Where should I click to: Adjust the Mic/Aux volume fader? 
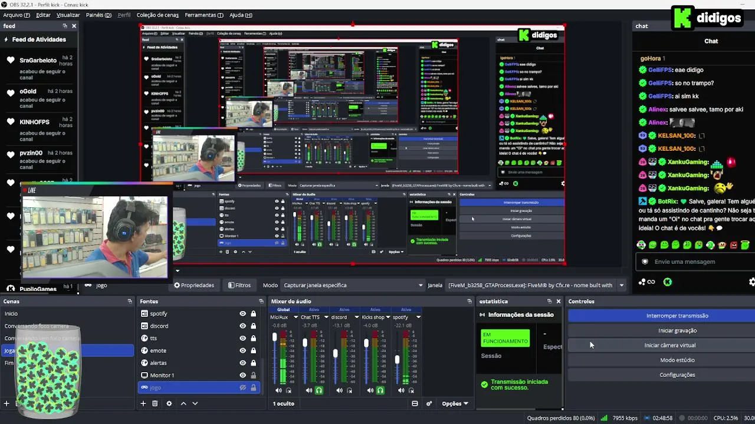click(274, 337)
